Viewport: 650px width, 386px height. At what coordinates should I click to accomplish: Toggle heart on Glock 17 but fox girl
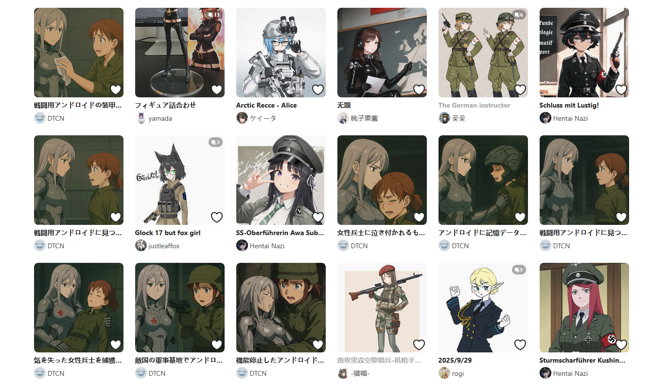(x=217, y=217)
